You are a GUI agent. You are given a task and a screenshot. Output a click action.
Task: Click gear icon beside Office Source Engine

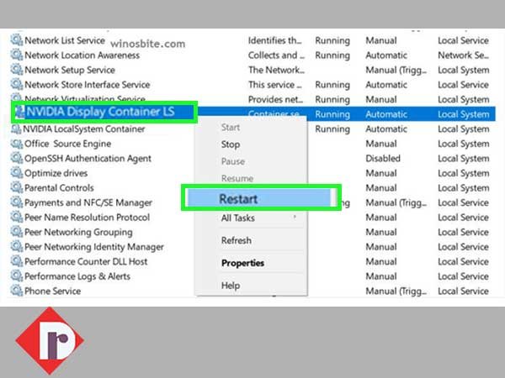tap(17, 144)
